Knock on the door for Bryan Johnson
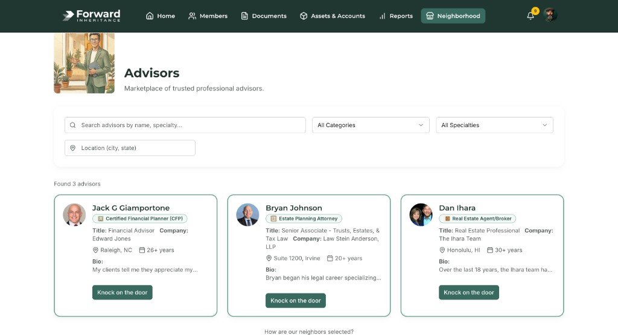Image resolution: width=618 pixels, height=335 pixels. click(296, 301)
